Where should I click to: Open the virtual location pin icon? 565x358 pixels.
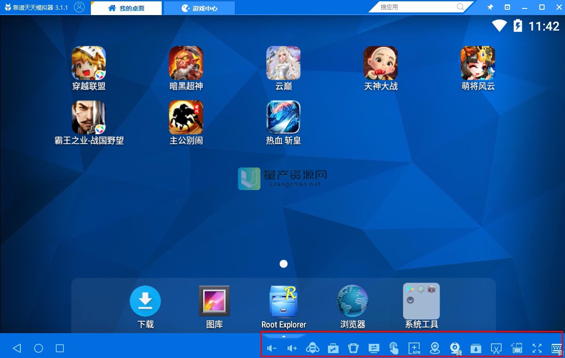[x=435, y=348]
